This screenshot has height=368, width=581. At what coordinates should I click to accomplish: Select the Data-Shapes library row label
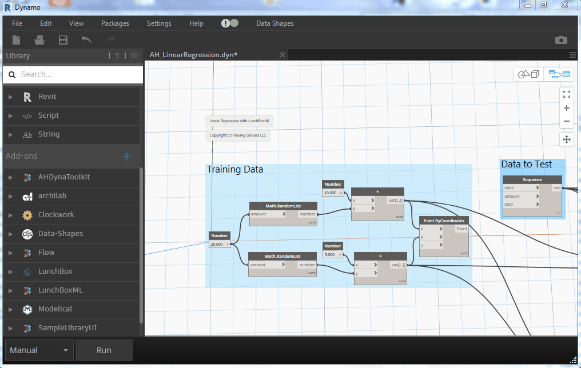[x=61, y=234]
